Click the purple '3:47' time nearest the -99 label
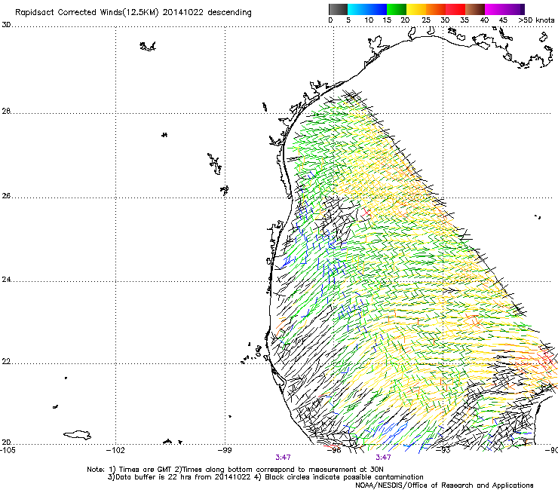558x490 pixels. [x=283, y=458]
